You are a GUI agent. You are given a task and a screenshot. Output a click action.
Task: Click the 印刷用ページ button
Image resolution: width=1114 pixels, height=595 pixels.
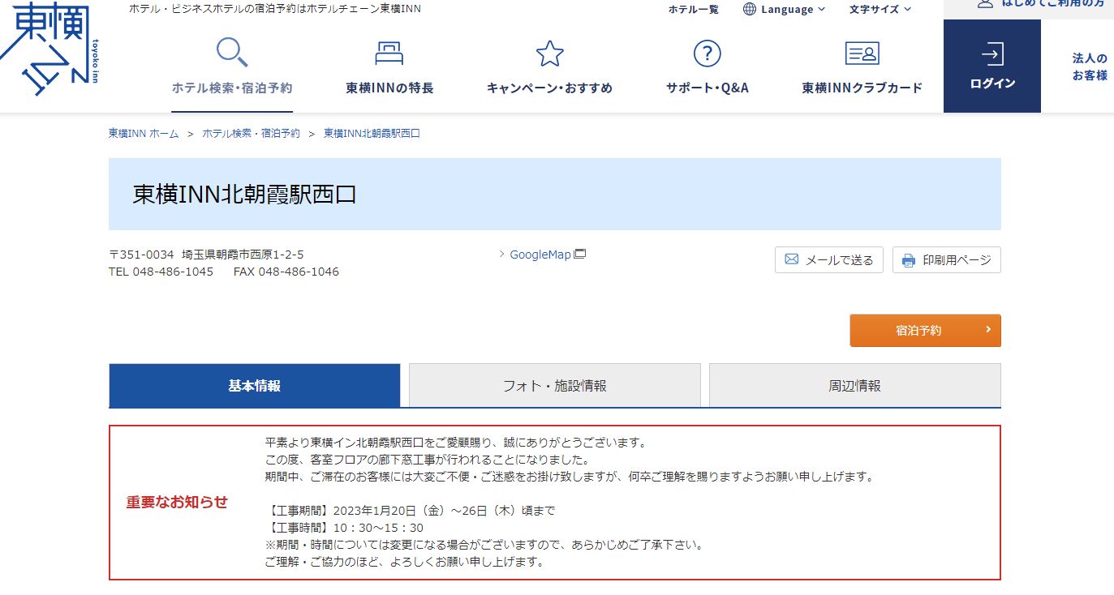[x=947, y=260]
